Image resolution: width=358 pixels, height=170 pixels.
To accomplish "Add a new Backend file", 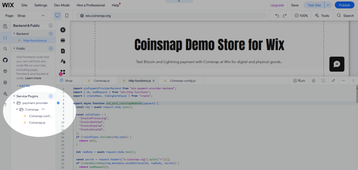I will point(51,34).
